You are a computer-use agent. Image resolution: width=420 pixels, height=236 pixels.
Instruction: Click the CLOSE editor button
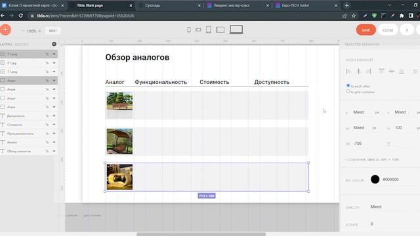click(388, 30)
